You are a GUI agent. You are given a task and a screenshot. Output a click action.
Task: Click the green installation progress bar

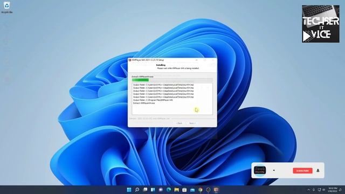[172, 80]
